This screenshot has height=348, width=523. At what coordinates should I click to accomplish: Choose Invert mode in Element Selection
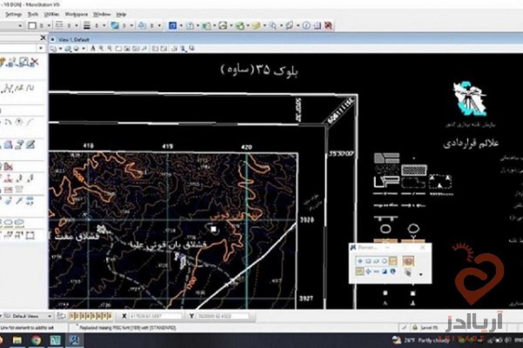(x=385, y=272)
